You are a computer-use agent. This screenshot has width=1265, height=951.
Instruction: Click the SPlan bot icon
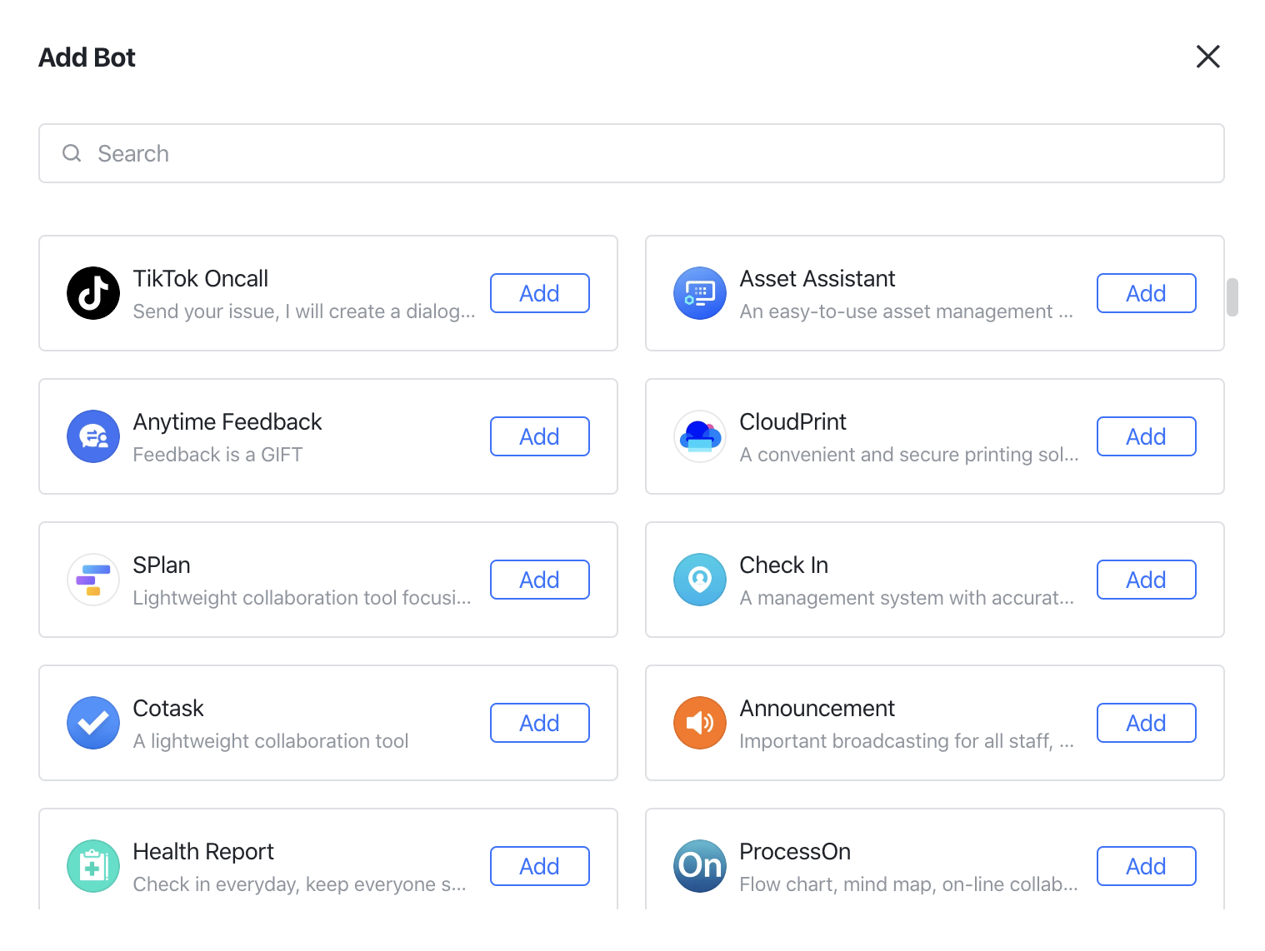(93, 580)
